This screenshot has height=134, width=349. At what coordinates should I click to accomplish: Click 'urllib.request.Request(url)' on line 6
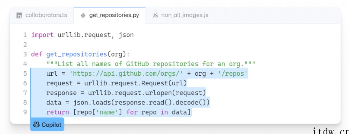pyautogui.click(x=135, y=83)
